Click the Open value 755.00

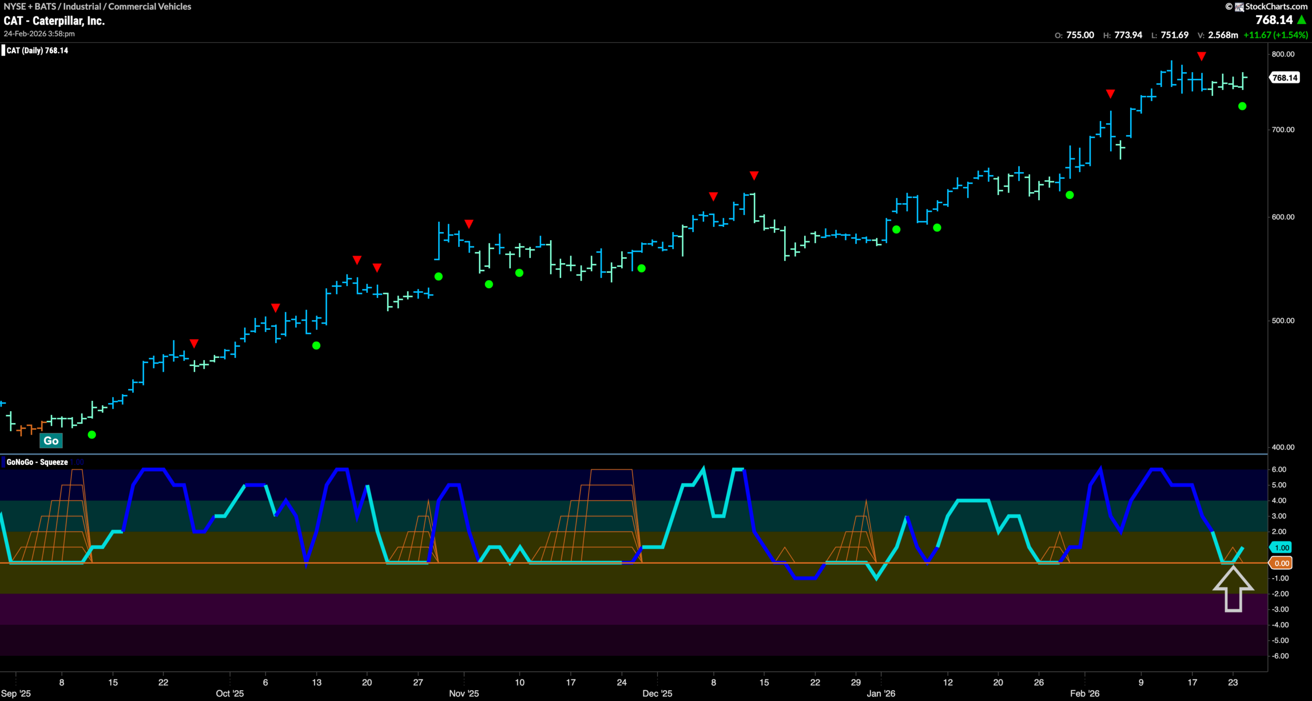[x=1080, y=35]
